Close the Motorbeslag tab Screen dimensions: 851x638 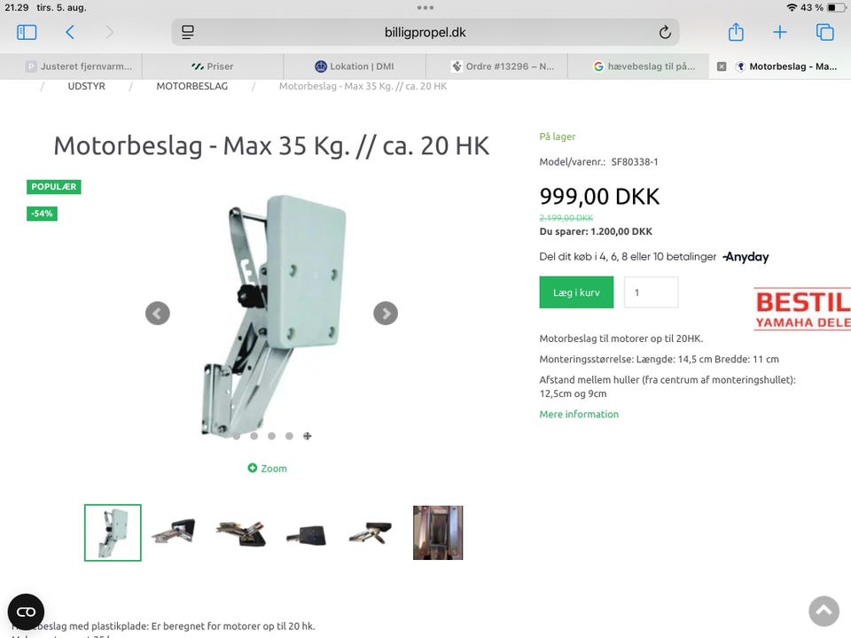point(722,66)
